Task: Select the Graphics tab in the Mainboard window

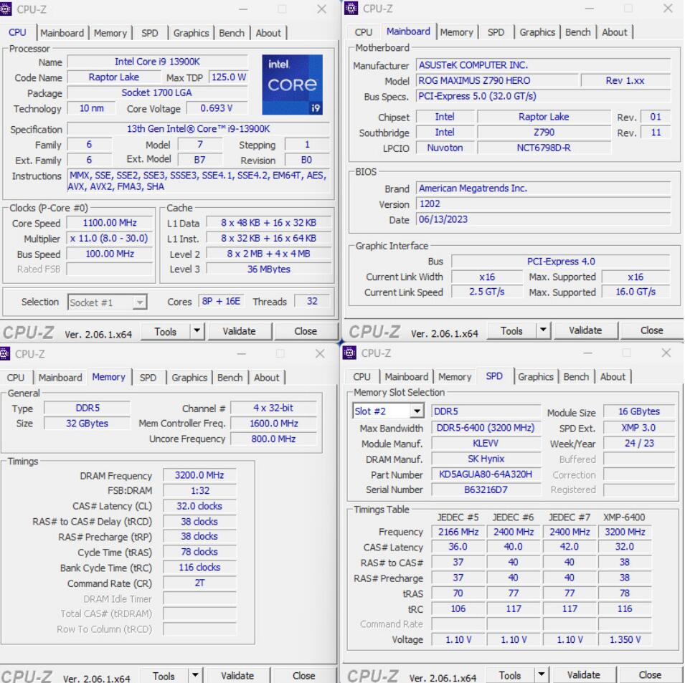Action: [x=537, y=32]
